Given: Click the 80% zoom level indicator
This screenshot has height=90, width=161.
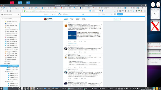Looking at the screenshot, I should click(x=93, y=11).
